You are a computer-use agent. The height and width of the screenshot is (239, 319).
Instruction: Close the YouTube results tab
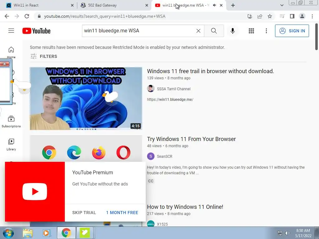point(221,5)
